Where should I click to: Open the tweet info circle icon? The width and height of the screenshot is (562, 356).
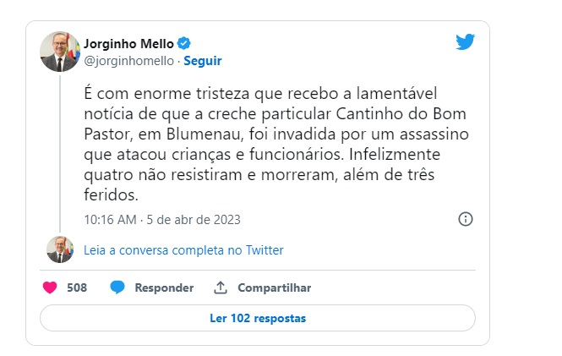(465, 219)
